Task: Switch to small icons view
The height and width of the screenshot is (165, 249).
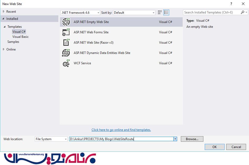Action: click(160, 12)
